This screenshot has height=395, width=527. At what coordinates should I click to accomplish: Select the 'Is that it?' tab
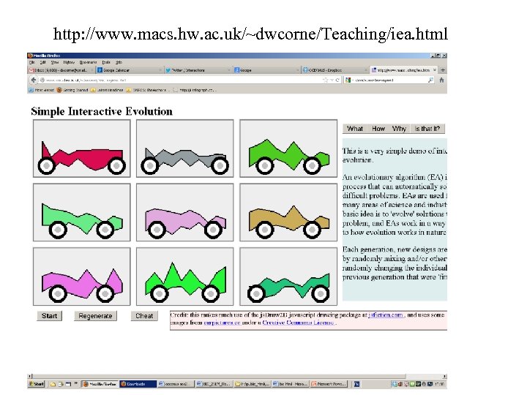point(427,129)
